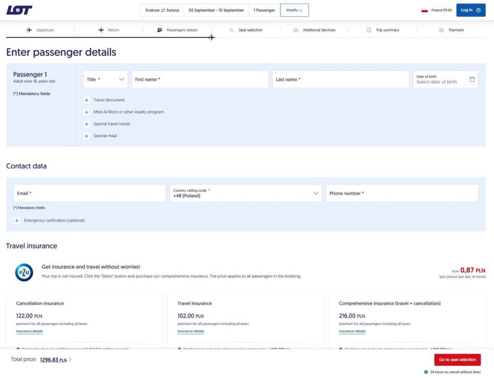
Task: Click the Email input field
Action: click(x=90, y=193)
